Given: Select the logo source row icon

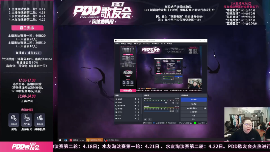Looking at the screenshot, I should (116, 115).
